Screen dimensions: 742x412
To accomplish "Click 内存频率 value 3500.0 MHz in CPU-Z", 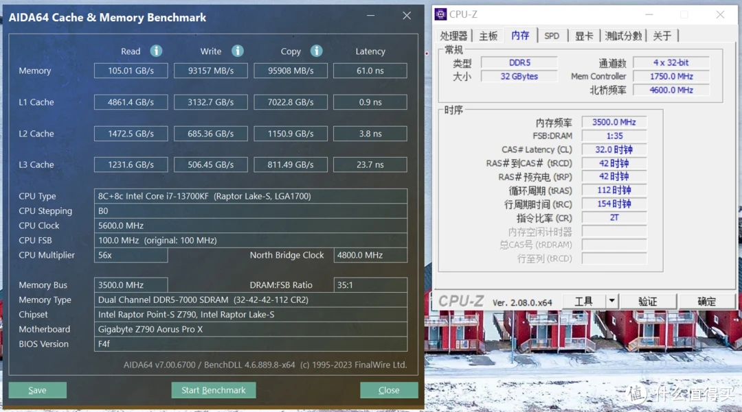I will [x=614, y=122].
